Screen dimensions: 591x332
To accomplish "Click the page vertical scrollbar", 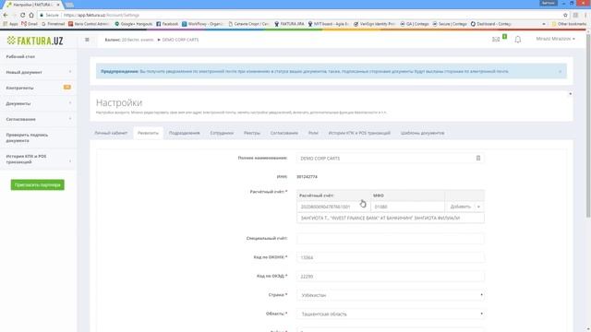I will click(x=588, y=125).
